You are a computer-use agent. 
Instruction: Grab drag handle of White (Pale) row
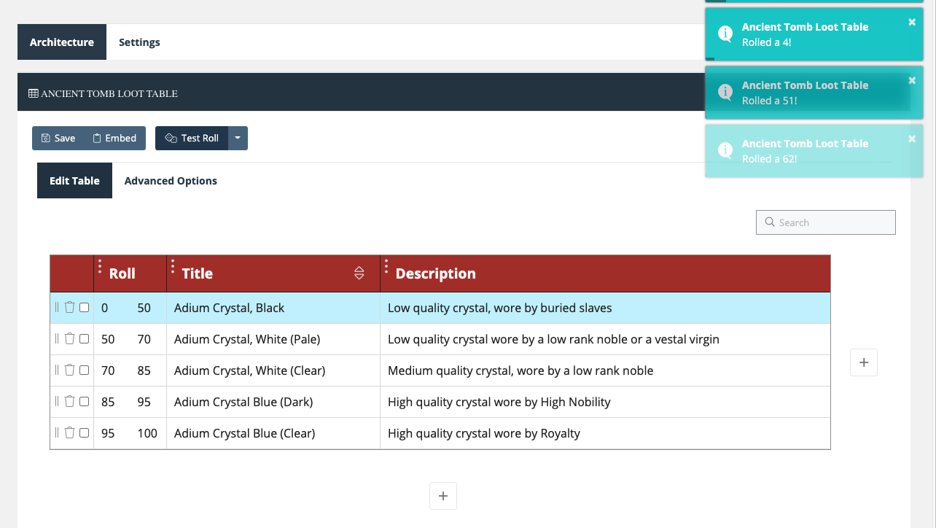[x=57, y=339]
